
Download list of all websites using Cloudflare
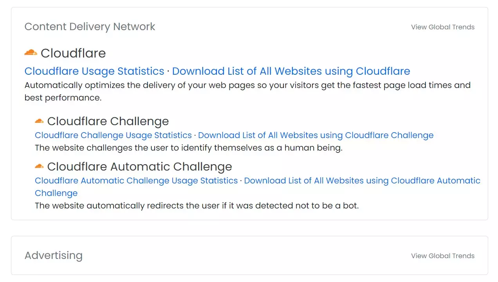point(291,71)
